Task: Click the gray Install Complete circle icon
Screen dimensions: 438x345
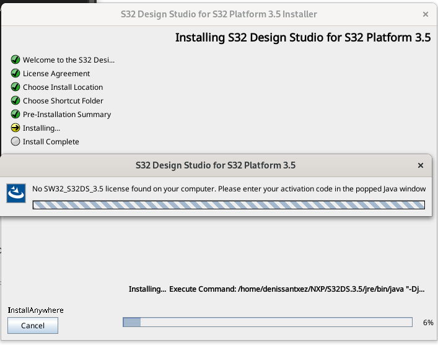Action: [x=15, y=142]
